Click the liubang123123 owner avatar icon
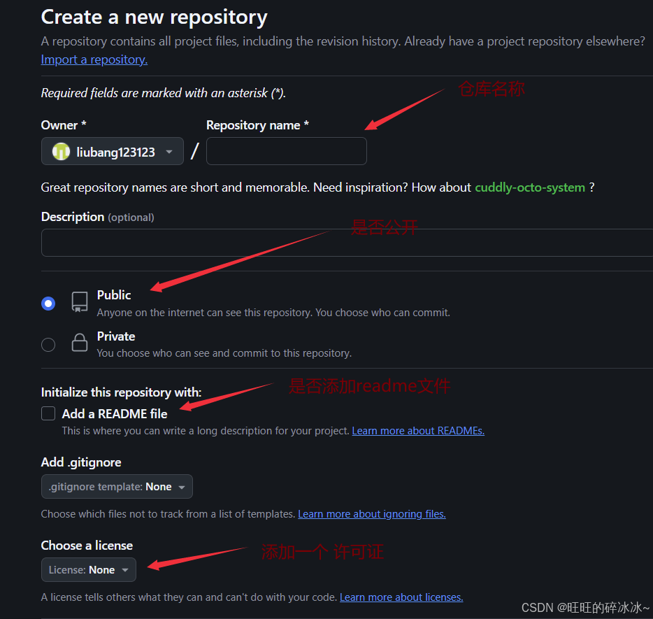653x619 pixels. pos(62,152)
